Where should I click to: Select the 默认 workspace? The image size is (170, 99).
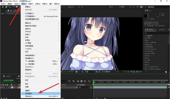click(x=111, y=7)
